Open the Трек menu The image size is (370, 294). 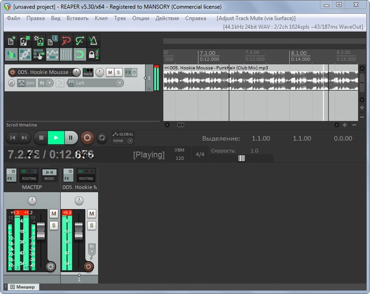pos(120,18)
